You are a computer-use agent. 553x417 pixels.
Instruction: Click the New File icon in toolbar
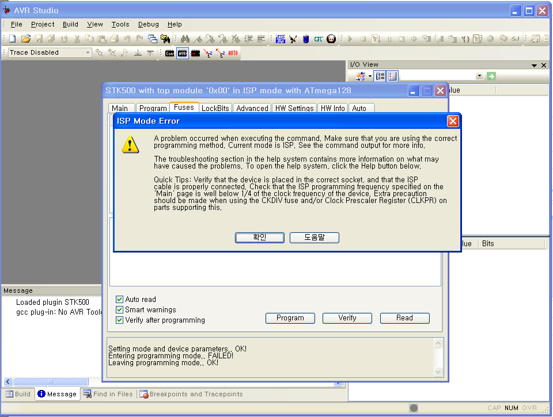(12, 39)
